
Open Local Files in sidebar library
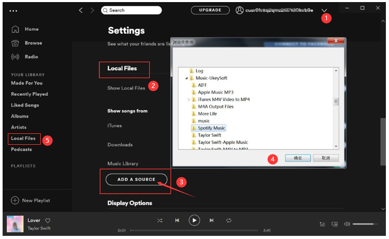[x=23, y=139]
